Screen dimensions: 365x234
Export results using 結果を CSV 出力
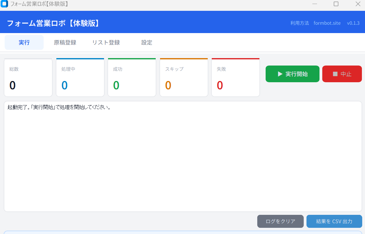click(334, 221)
